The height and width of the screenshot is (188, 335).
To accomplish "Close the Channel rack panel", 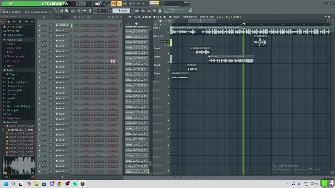I will pyautogui.click(x=121, y=17).
